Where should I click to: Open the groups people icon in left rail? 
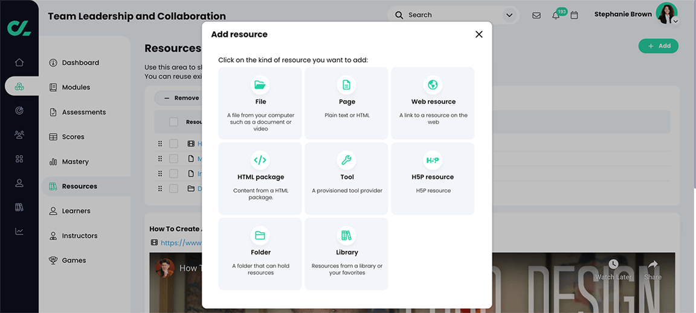coord(19,134)
